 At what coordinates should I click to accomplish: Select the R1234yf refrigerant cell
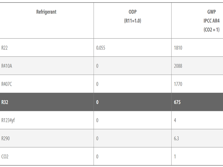pyautogui.click(x=8, y=120)
